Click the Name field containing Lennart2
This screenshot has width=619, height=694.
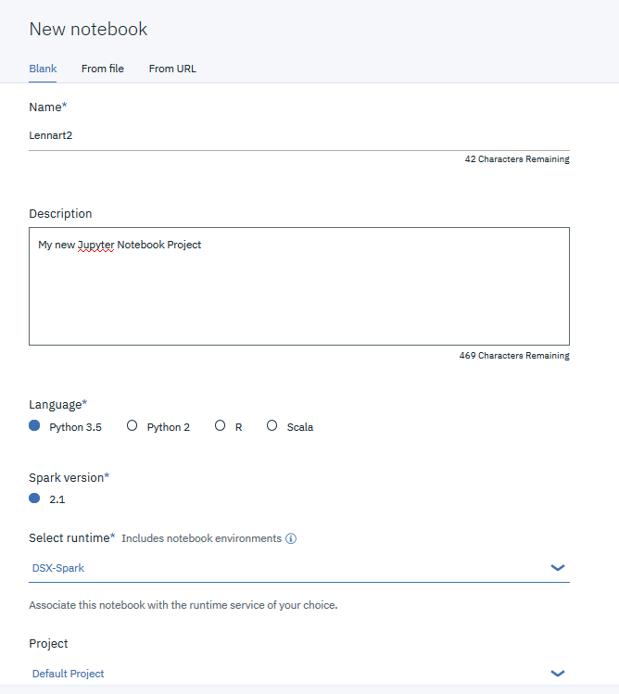point(299,135)
